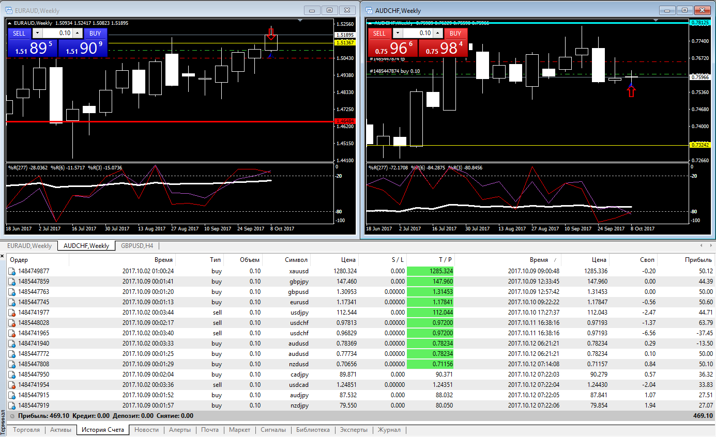Click the sell order icon for ticket 1484741965

pyautogui.click(x=12, y=333)
